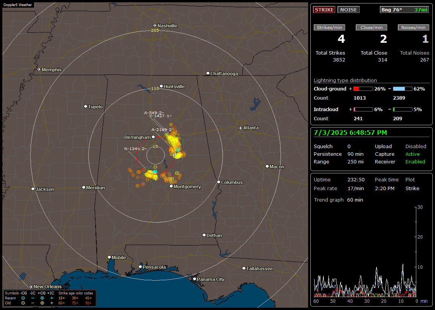Screen dimensions: 435x310
Task: Click the 110 range ring label
Action: pos(155,88)
